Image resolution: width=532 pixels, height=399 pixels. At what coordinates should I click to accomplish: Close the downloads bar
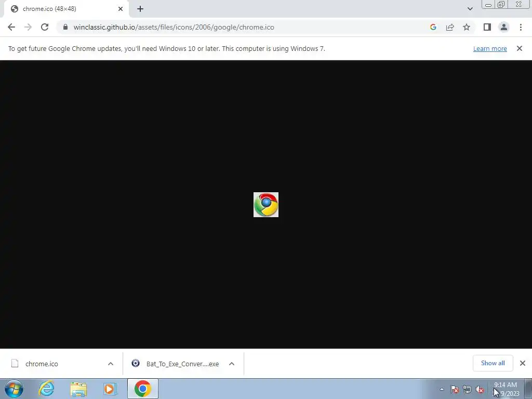pyautogui.click(x=523, y=363)
